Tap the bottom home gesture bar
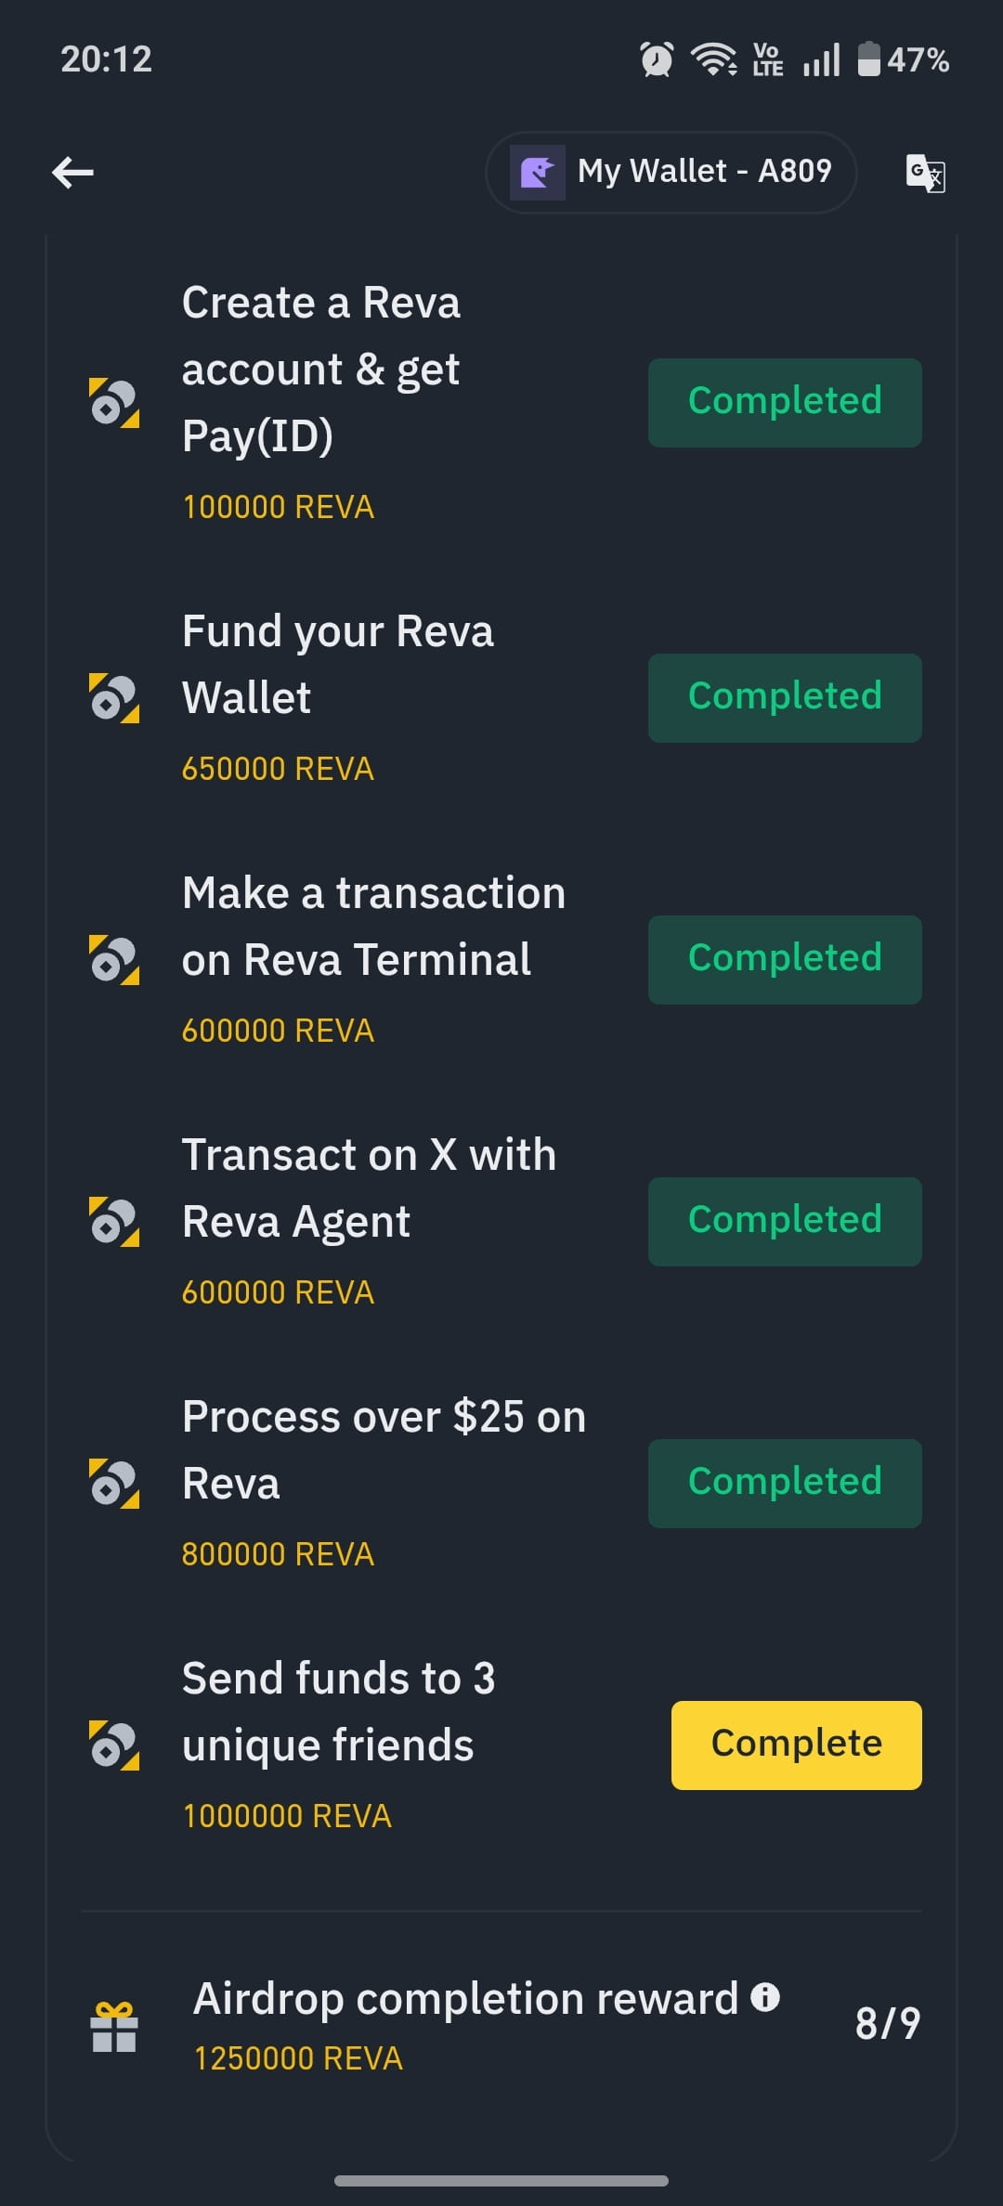This screenshot has width=1003, height=2206. point(501,2180)
